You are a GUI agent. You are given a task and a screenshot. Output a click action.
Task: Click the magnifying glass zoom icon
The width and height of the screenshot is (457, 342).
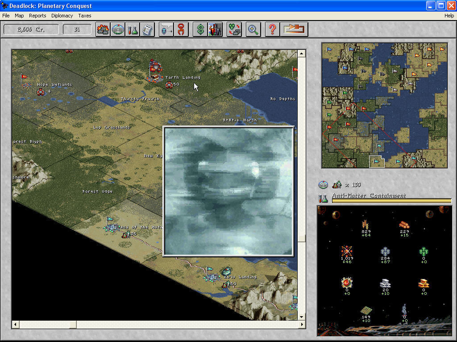point(253,29)
